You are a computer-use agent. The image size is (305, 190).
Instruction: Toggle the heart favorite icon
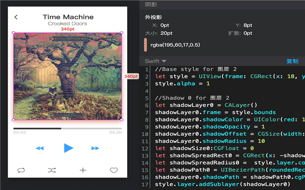coord(114,170)
